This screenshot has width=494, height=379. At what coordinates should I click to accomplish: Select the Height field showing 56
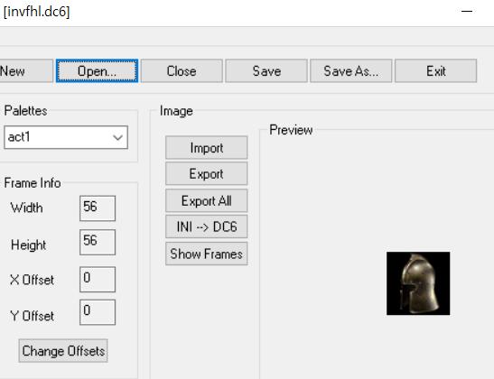pyautogui.click(x=98, y=243)
